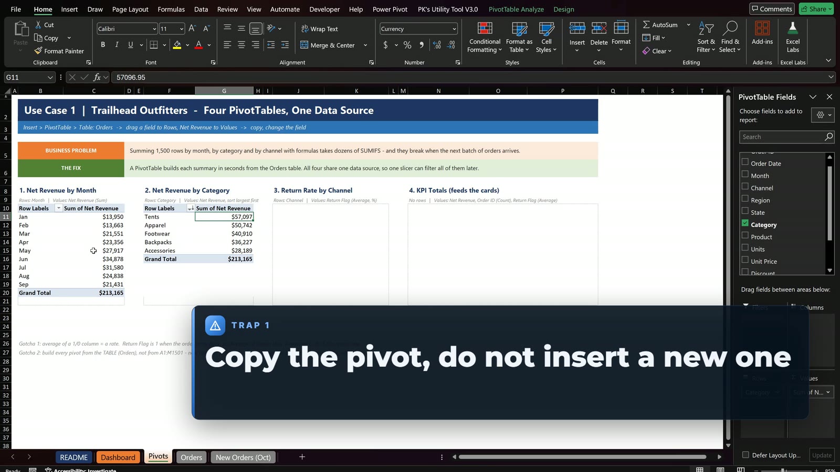Click the Comma Style icon
This screenshot has width=840, height=472.
[422, 45]
